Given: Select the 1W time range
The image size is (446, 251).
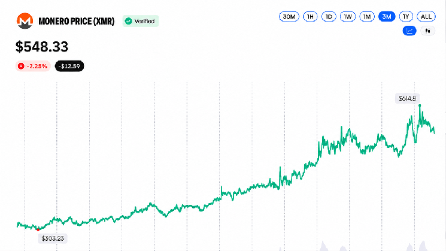Looking at the screenshot, I should tap(348, 17).
